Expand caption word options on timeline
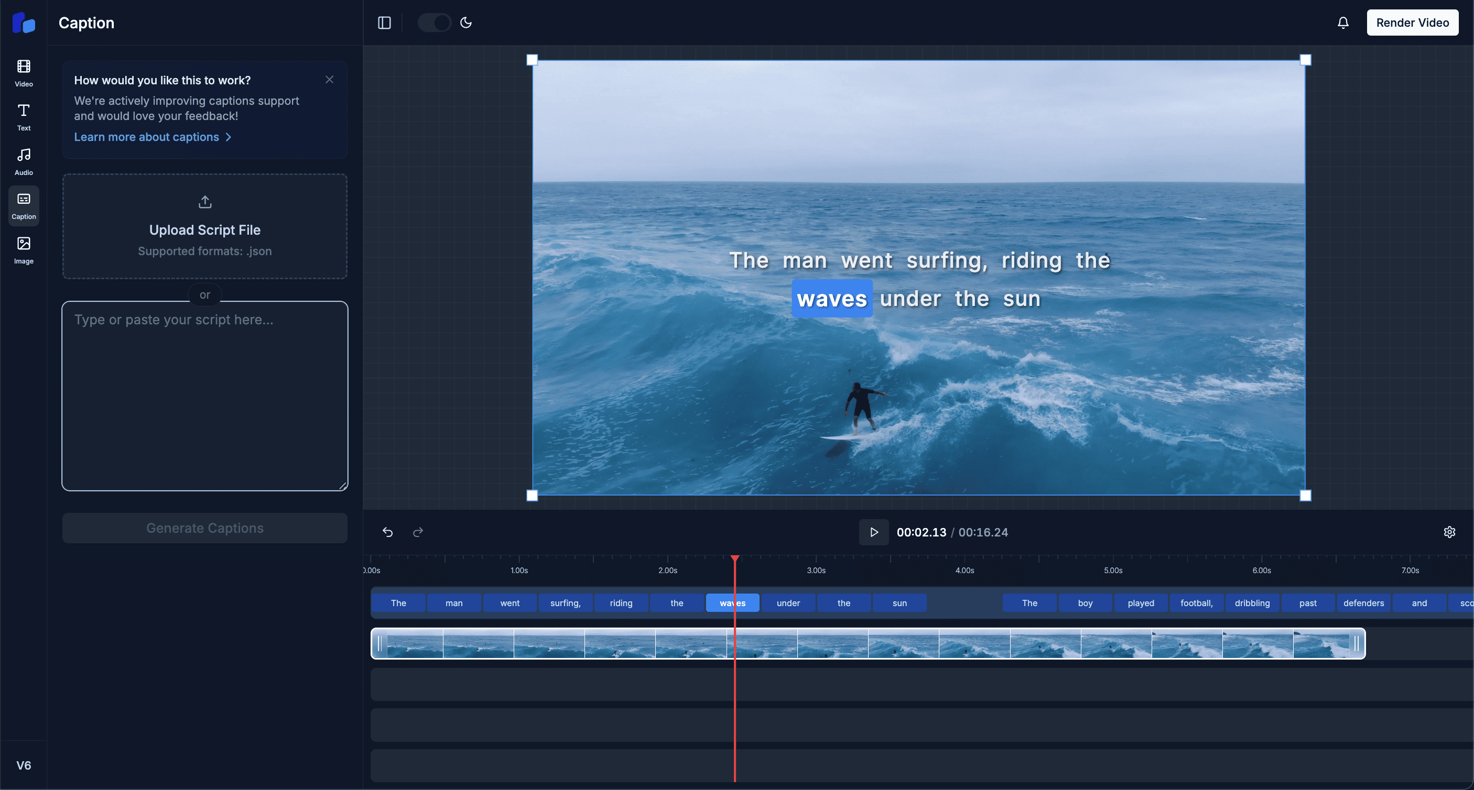The height and width of the screenshot is (790, 1474). [732, 603]
